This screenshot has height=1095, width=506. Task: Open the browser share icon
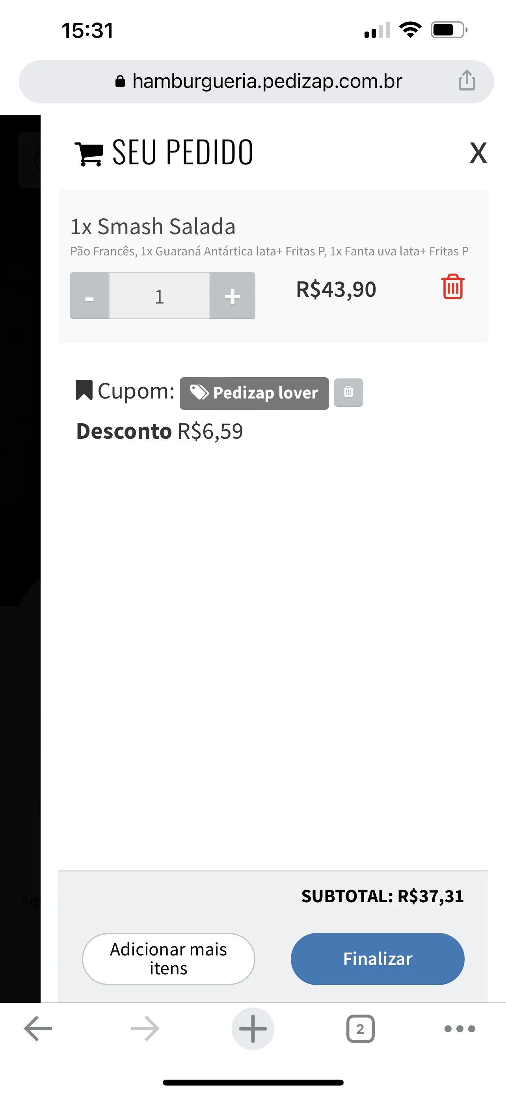click(467, 80)
